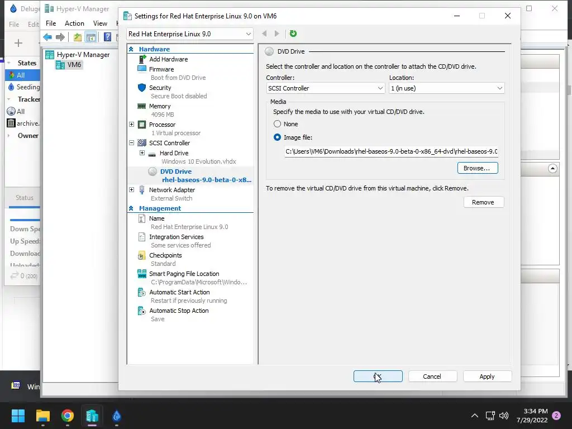Open the Integration Services icon
572x429 pixels.
[x=142, y=237]
